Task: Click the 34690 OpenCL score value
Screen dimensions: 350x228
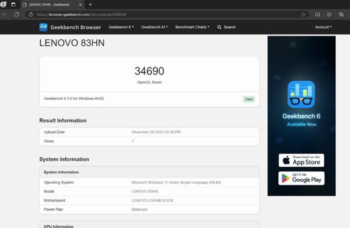Action: click(149, 71)
